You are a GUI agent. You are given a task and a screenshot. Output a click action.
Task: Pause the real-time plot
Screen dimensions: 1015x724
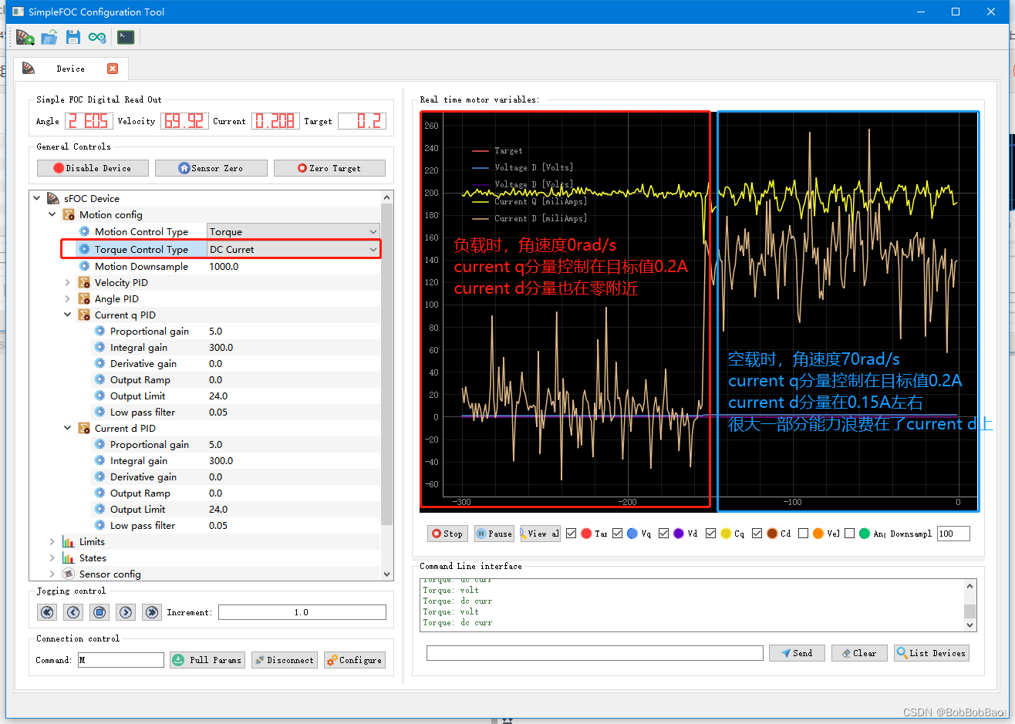(x=494, y=534)
